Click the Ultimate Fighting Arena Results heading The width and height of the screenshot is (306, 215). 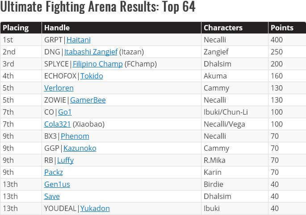(x=98, y=8)
